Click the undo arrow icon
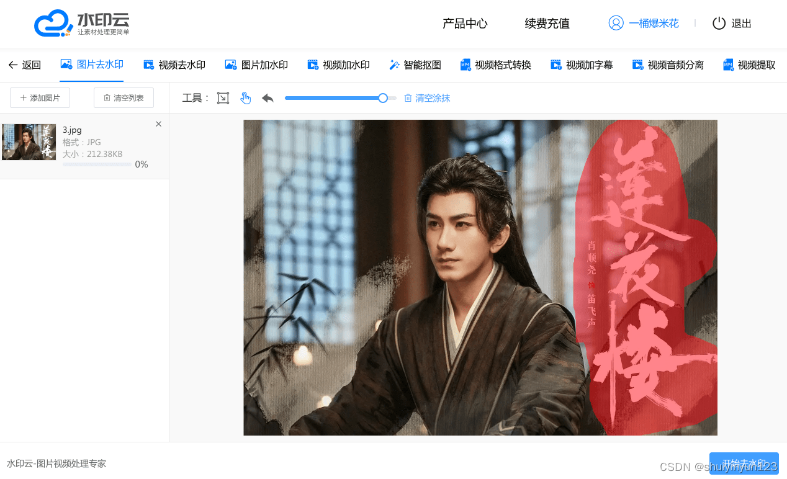Screen dimensions: 787x479 (x=268, y=98)
